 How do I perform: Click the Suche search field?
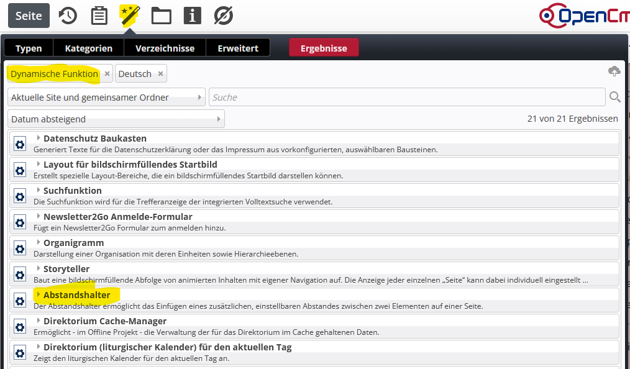point(407,97)
